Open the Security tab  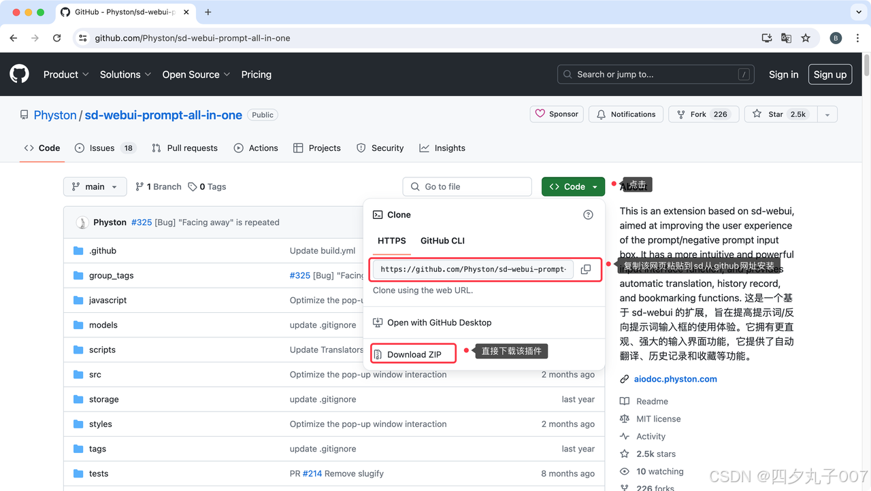[380, 148]
